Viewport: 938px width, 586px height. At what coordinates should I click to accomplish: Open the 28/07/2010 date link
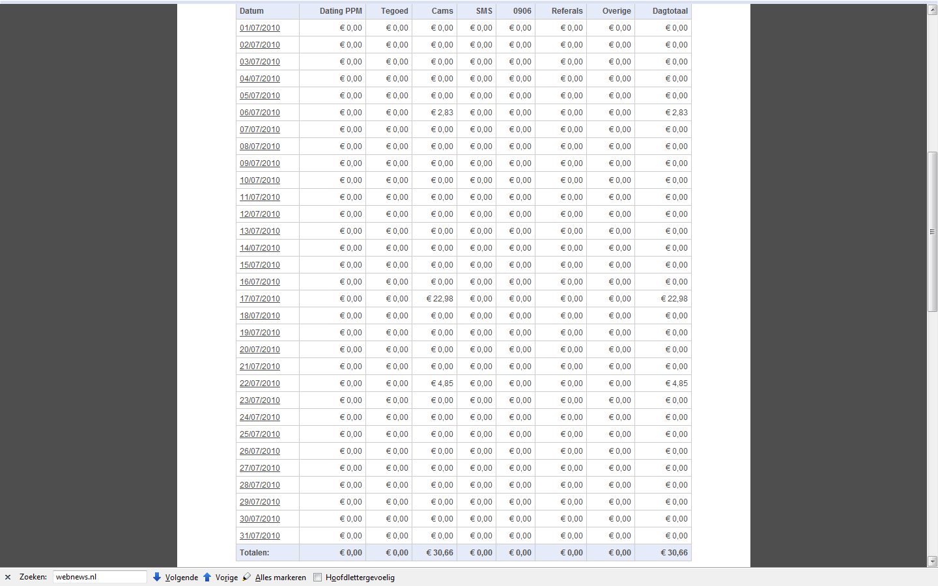tap(260, 485)
